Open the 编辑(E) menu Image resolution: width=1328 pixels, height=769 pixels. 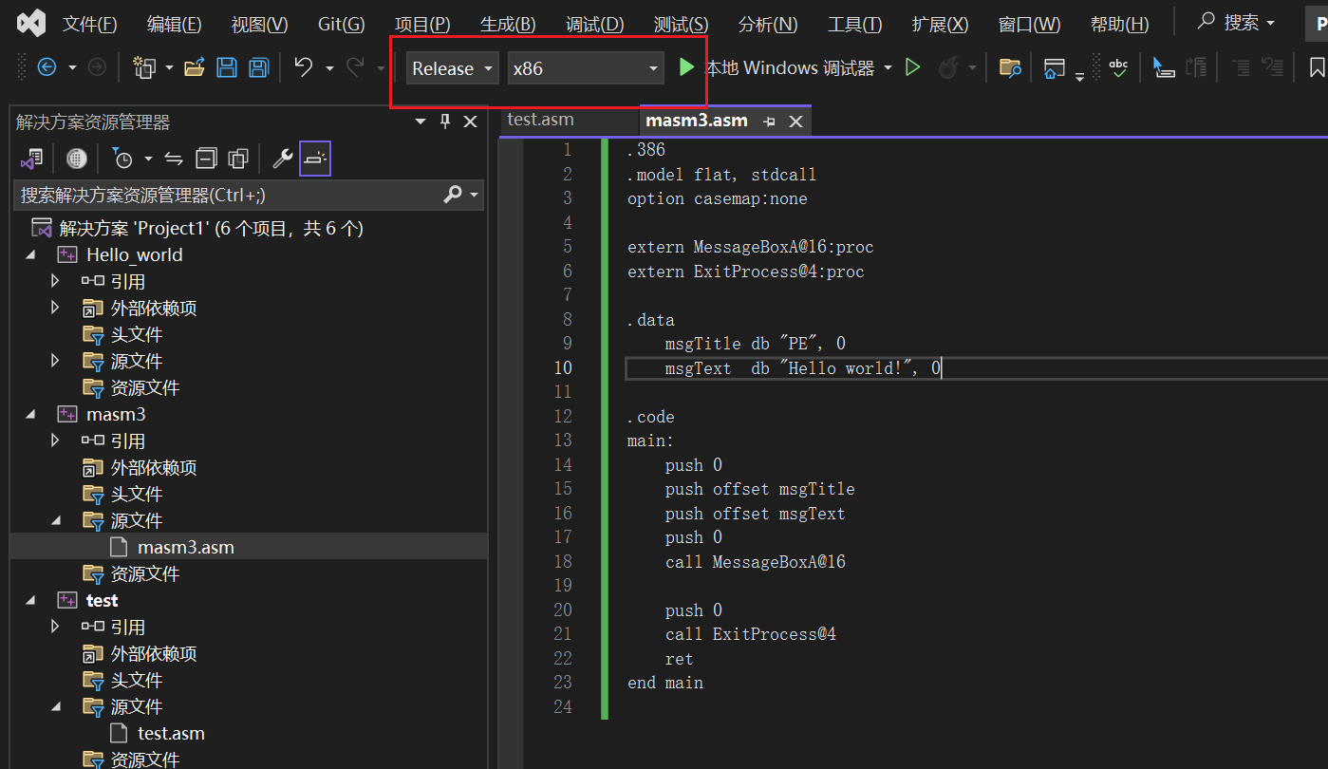(x=174, y=24)
